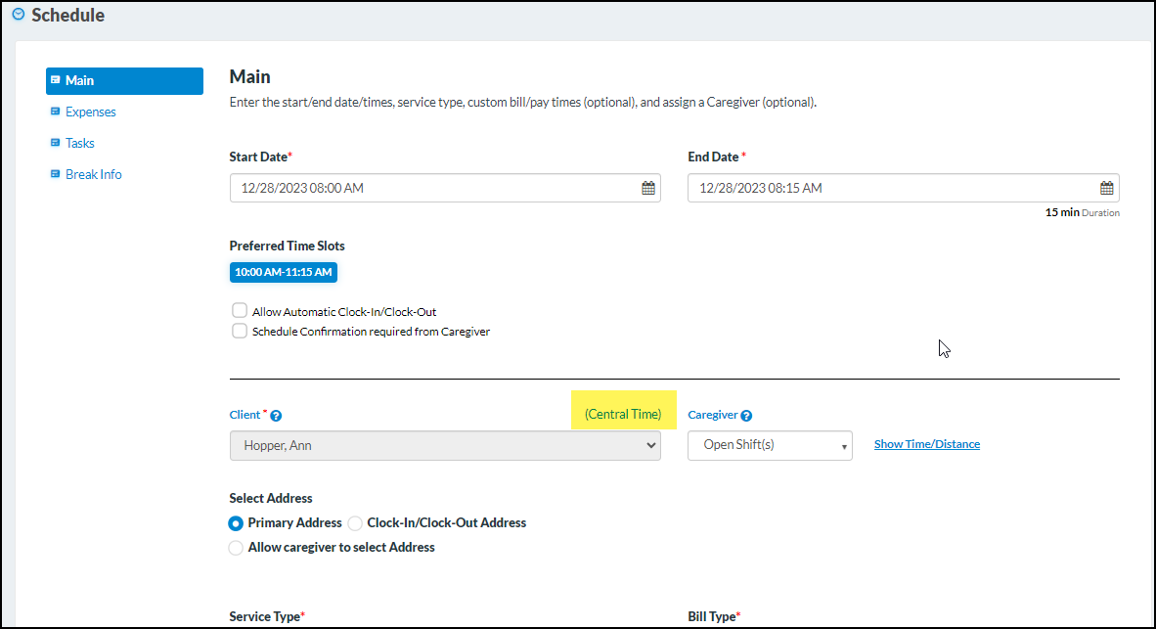Go to the Expenses section
Image resolution: width=1156 pixels, height=629 pixels.
[93, 112]
